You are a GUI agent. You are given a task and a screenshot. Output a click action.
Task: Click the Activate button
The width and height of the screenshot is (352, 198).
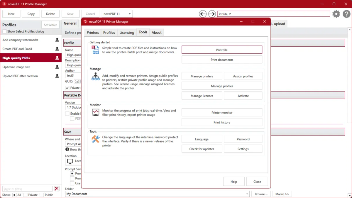[x=243, y=96]
